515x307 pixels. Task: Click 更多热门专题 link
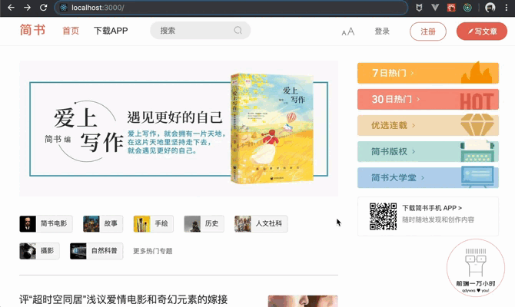coord(153,251)
